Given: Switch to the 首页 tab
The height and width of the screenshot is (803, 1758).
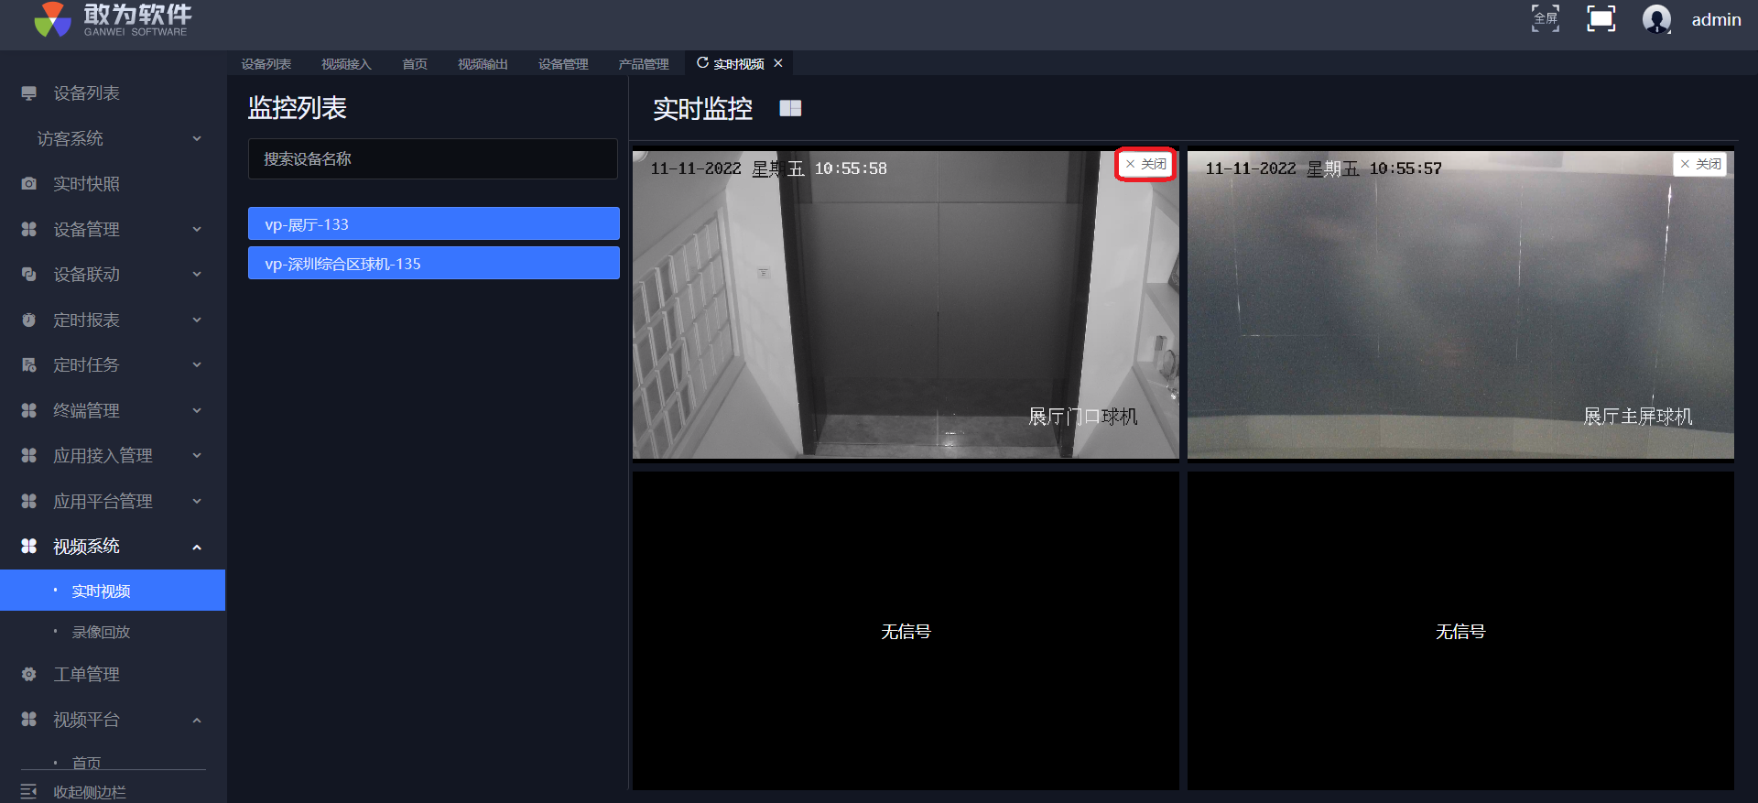Looking at the screenshot, I should 415,64.
